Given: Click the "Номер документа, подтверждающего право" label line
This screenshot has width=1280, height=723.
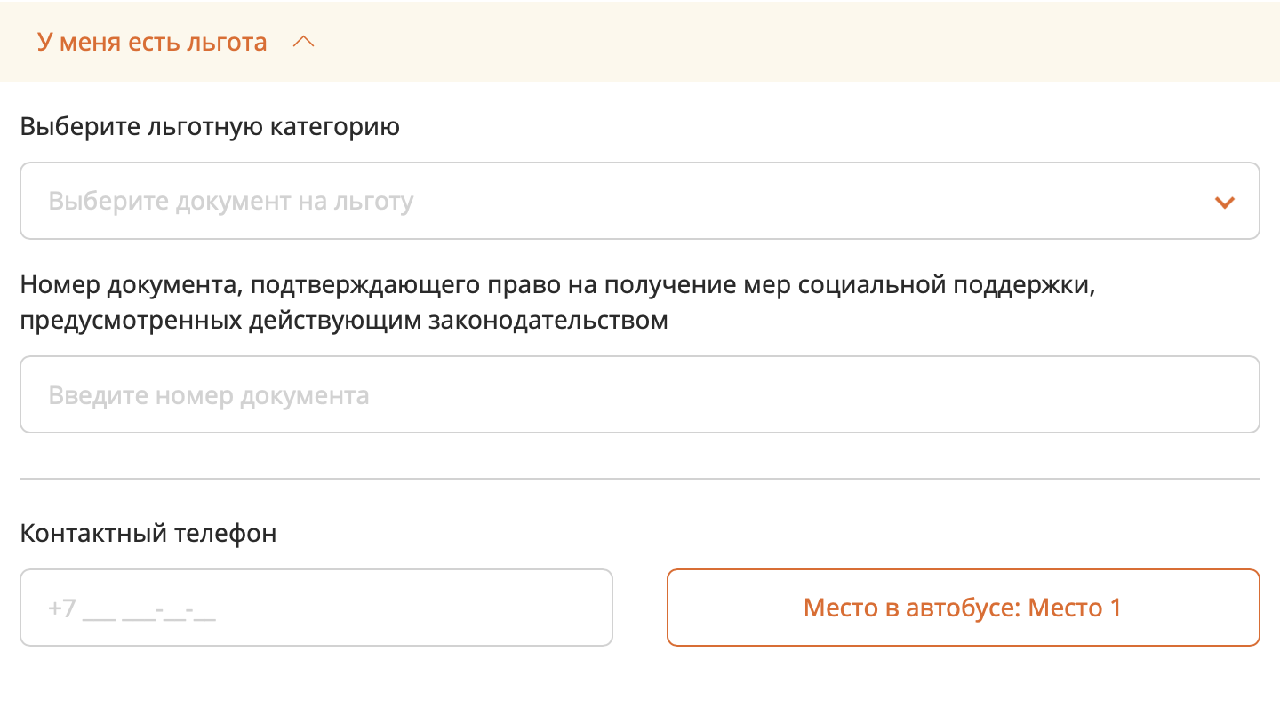Looking at the screenshot, I should pos(557,286).
